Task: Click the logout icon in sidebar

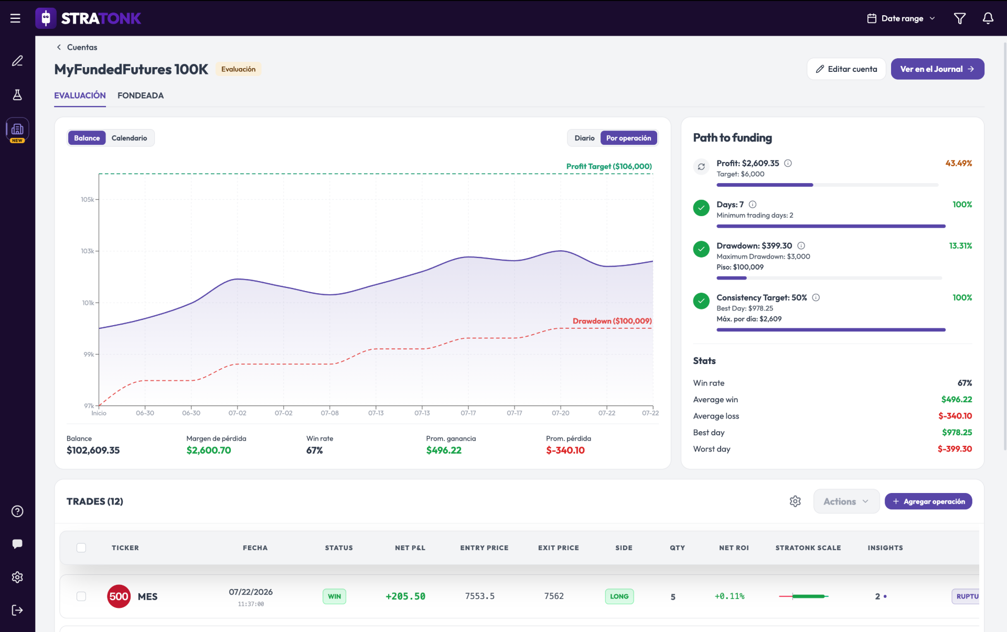Action: point(17,610)
